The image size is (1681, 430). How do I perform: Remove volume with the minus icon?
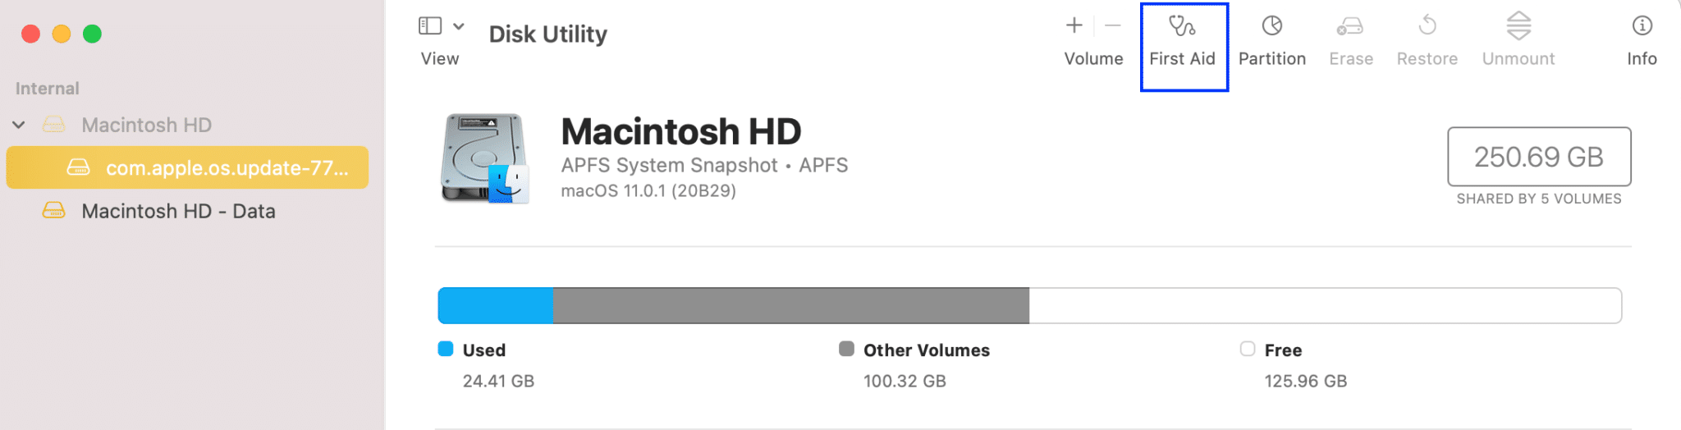click(1113, 26)
